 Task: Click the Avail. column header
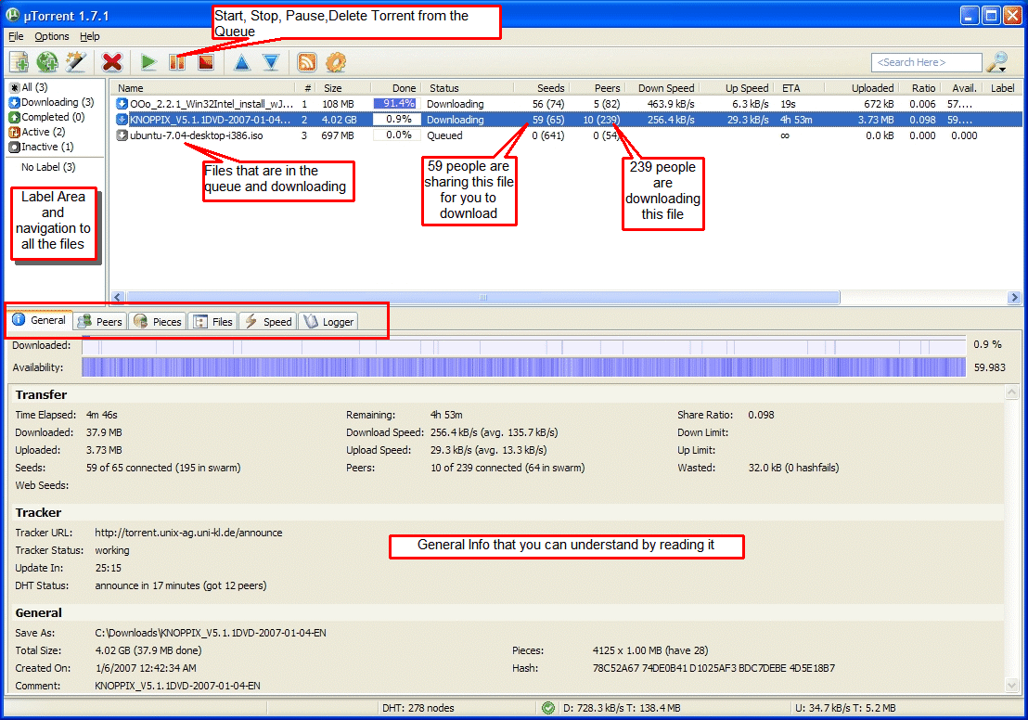962,88
